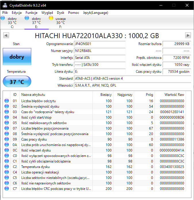The image size is (194, 200).
Task: Click the status orb for attribute C4
Action: [7, 172]
